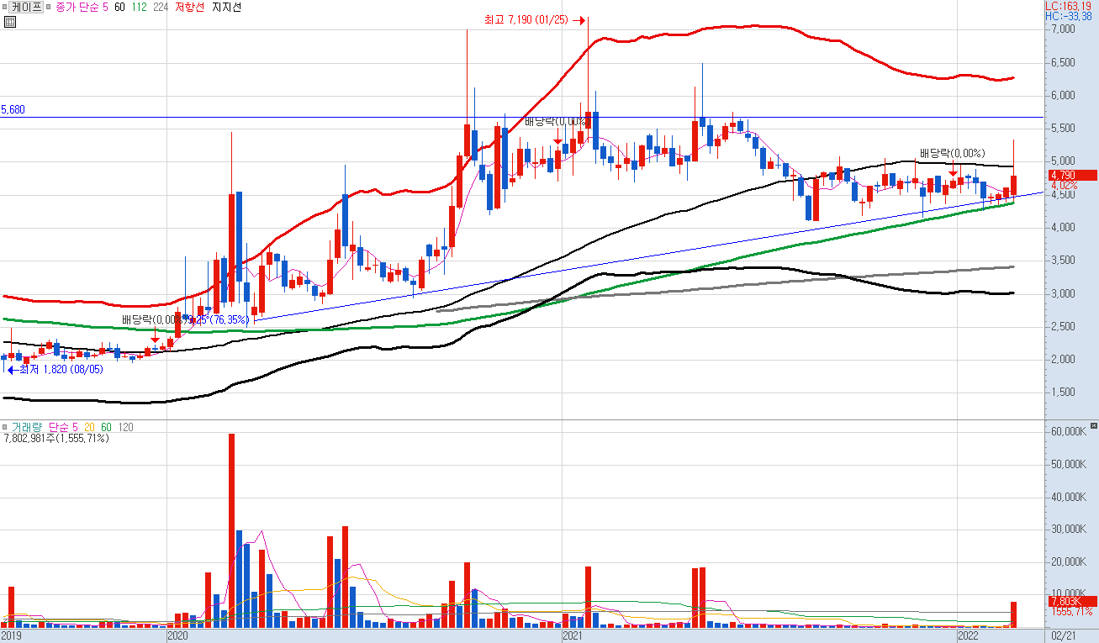Click the 2020 label on time axis

click(177, 637)
